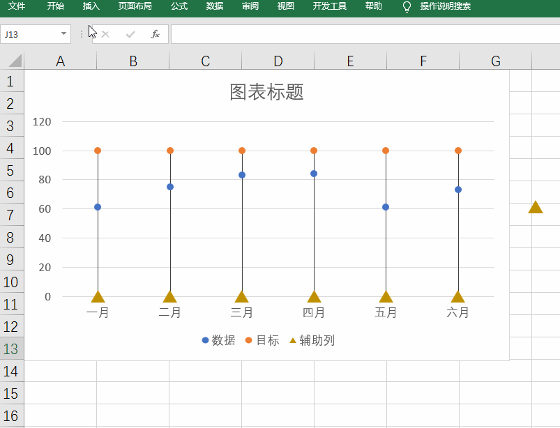
Task: Select cell B14 in the worksheet
Action: pos(133,372)
